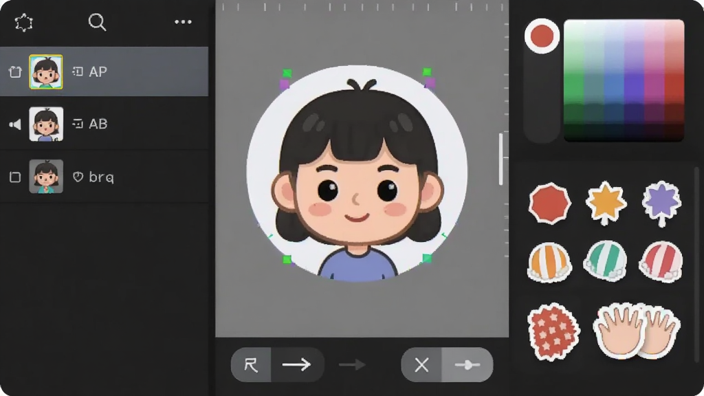Click the bottom-left green selection handle
This screenshot has width=704, height=396.
(x=287, y=259)
